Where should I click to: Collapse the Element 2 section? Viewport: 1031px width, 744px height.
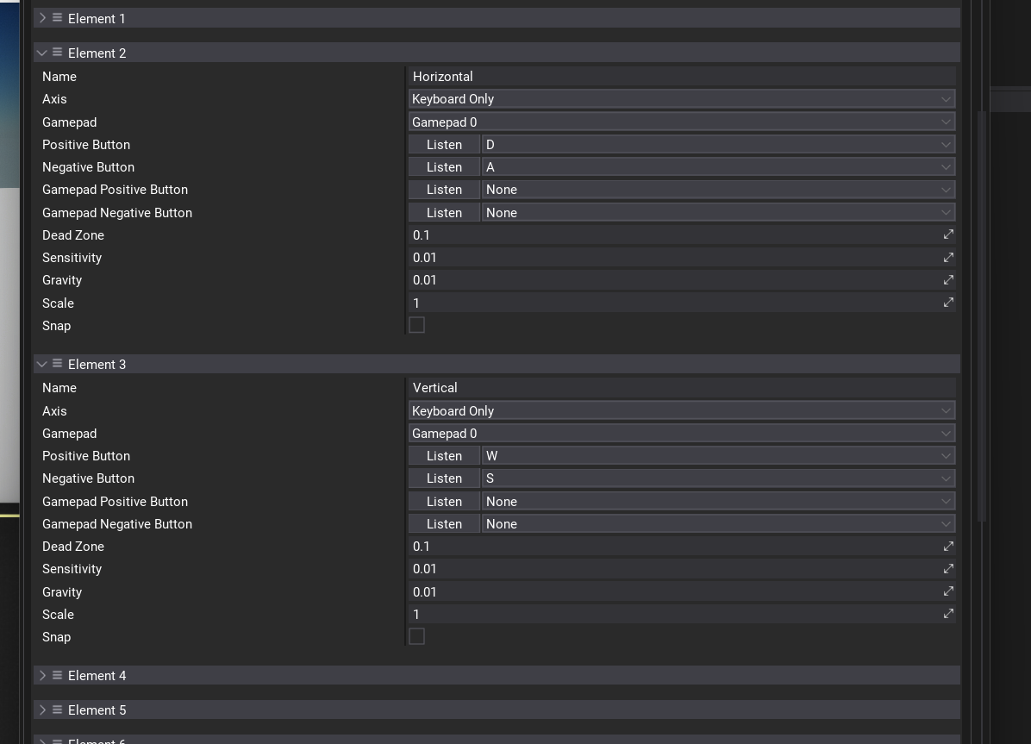pyautogui.click(x=41, y=53)
